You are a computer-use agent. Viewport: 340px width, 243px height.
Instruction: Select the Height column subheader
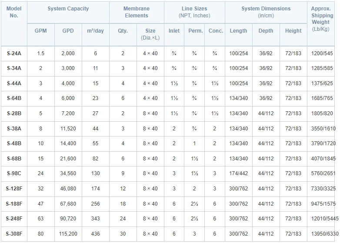click(293, 31)
